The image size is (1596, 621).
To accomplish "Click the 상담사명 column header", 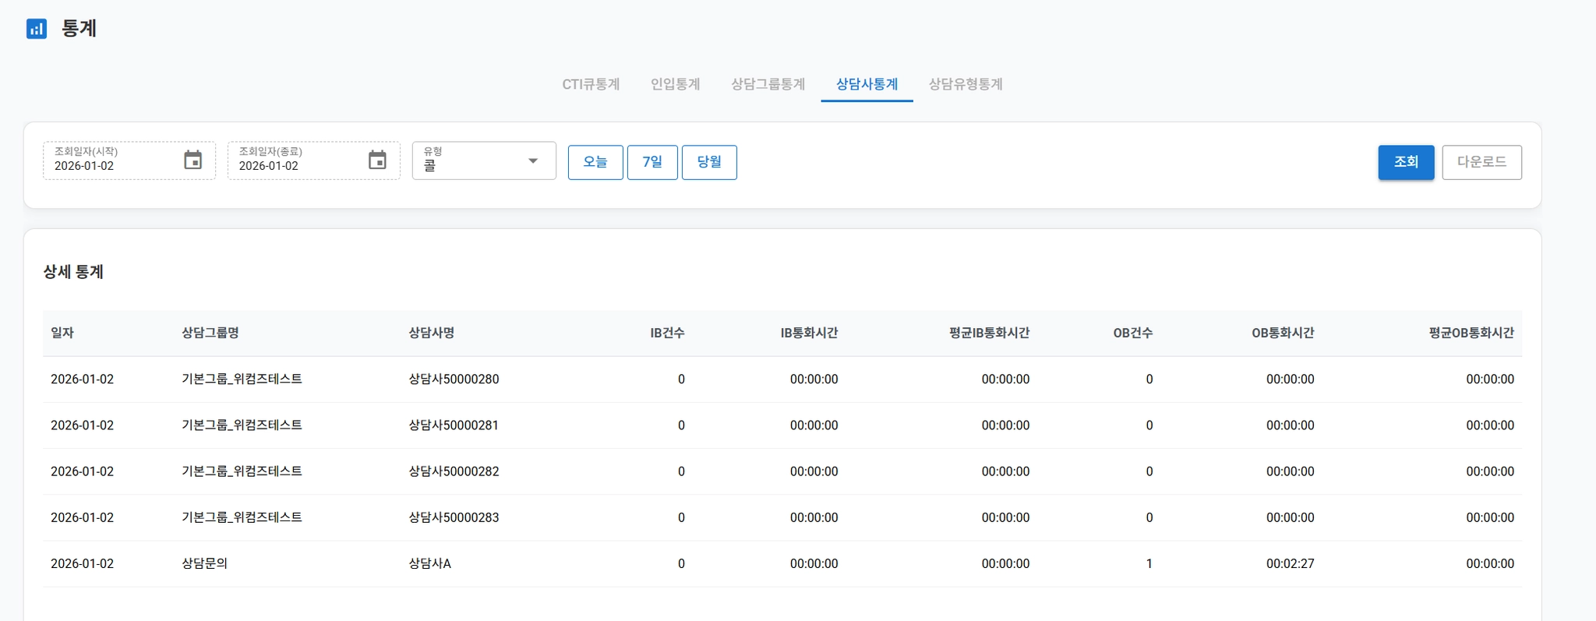I will (x=432, y=333).
